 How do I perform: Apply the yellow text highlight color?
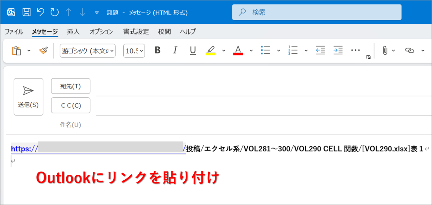(210, 50)
